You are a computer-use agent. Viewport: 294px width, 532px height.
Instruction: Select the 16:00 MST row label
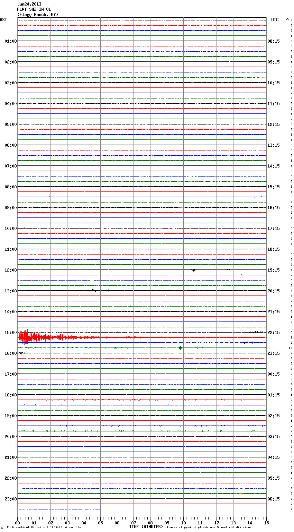tap(11, 353)
